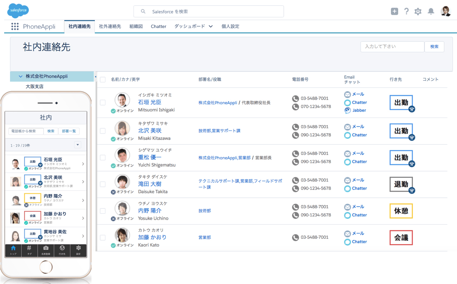Click Jabber chat icon for Mitsuomi Ishigaki
457x284 pixels.
point(348,110)
